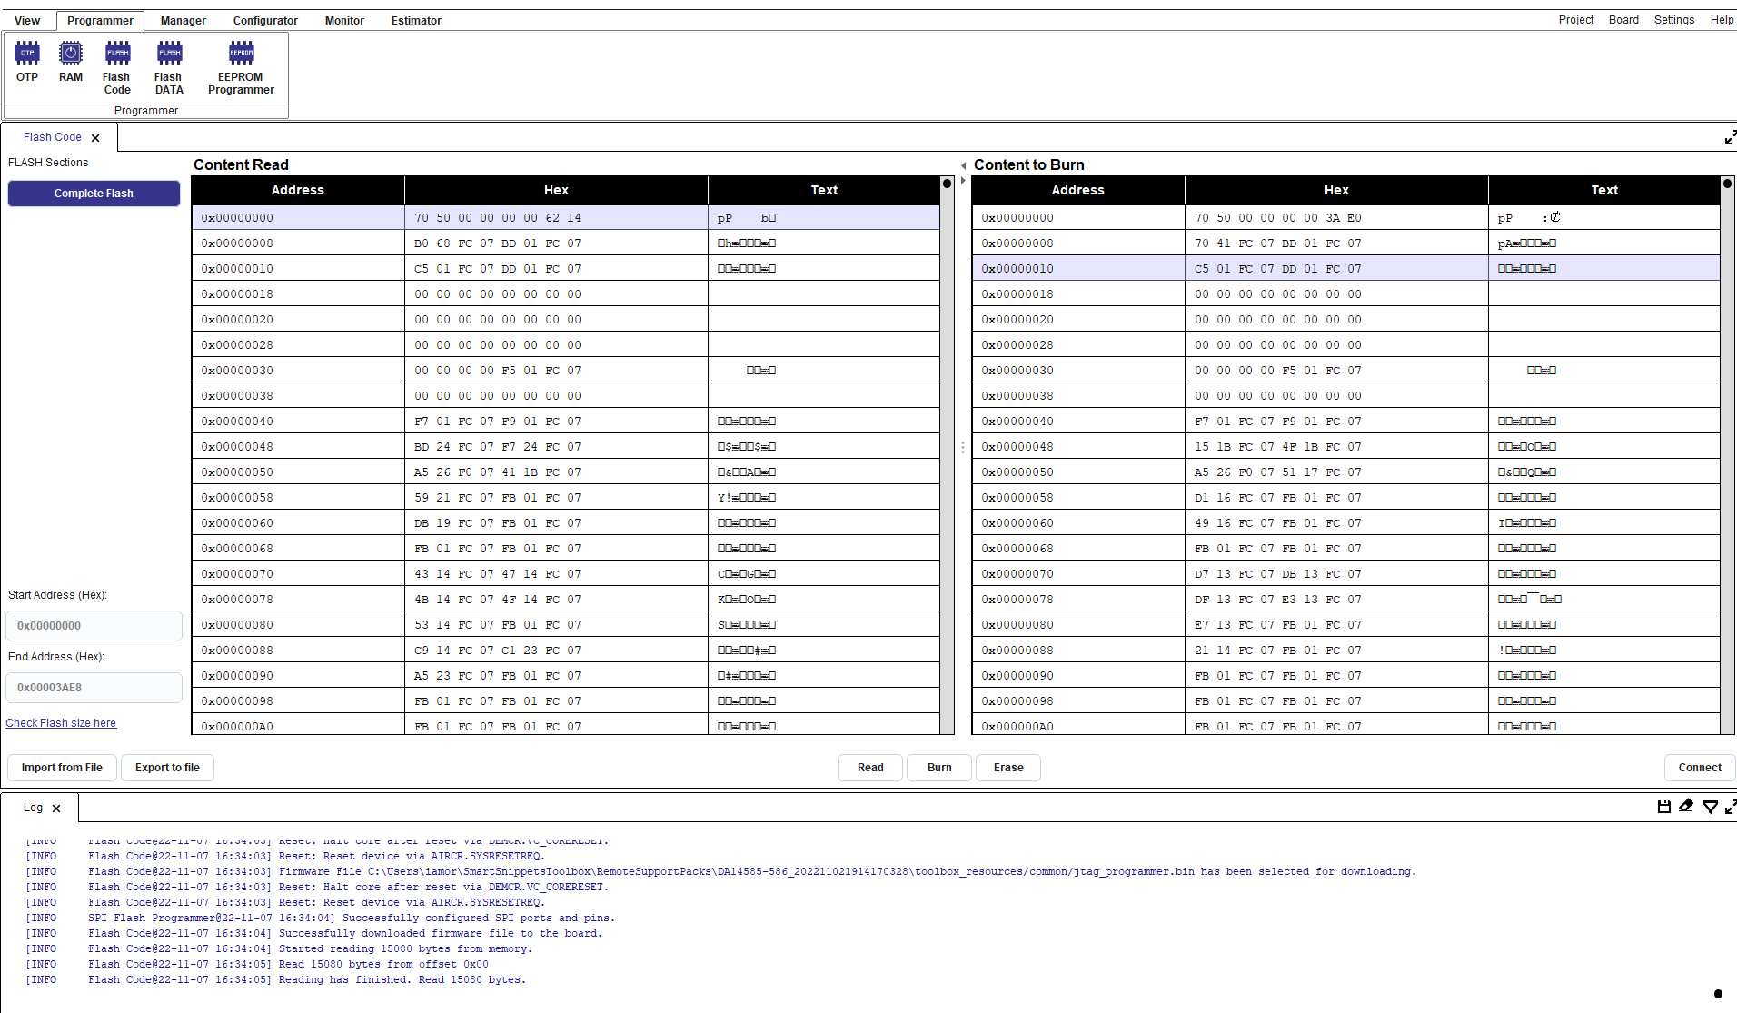Clear the log with eraser icon
The width and height of the screenshot is (1737, 1013).
coord(1686,806)
